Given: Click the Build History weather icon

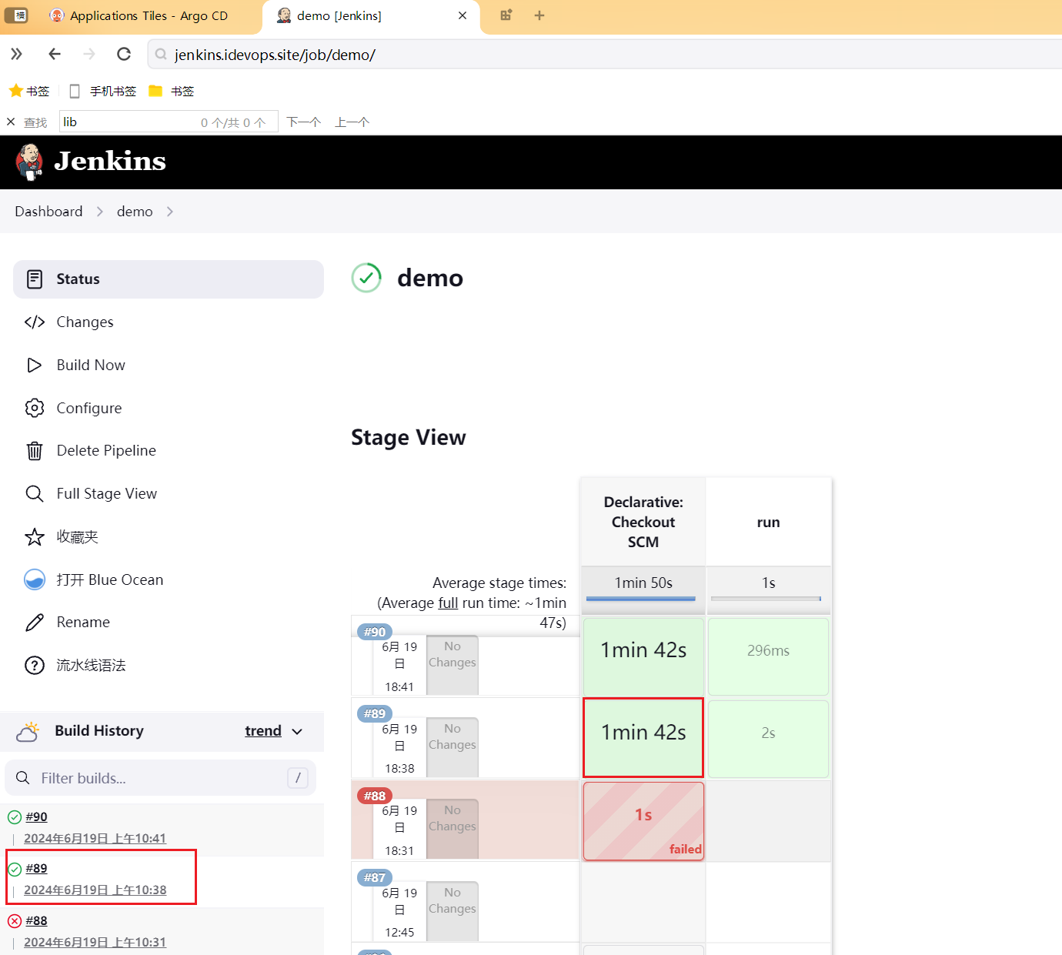Looking at the screenshot, I should pyautogui.click(x=28, y=732).
